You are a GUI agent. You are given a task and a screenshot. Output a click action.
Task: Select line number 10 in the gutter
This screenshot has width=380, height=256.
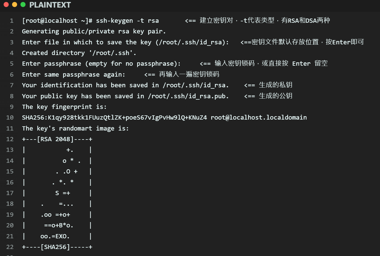[x=10, y=118]
